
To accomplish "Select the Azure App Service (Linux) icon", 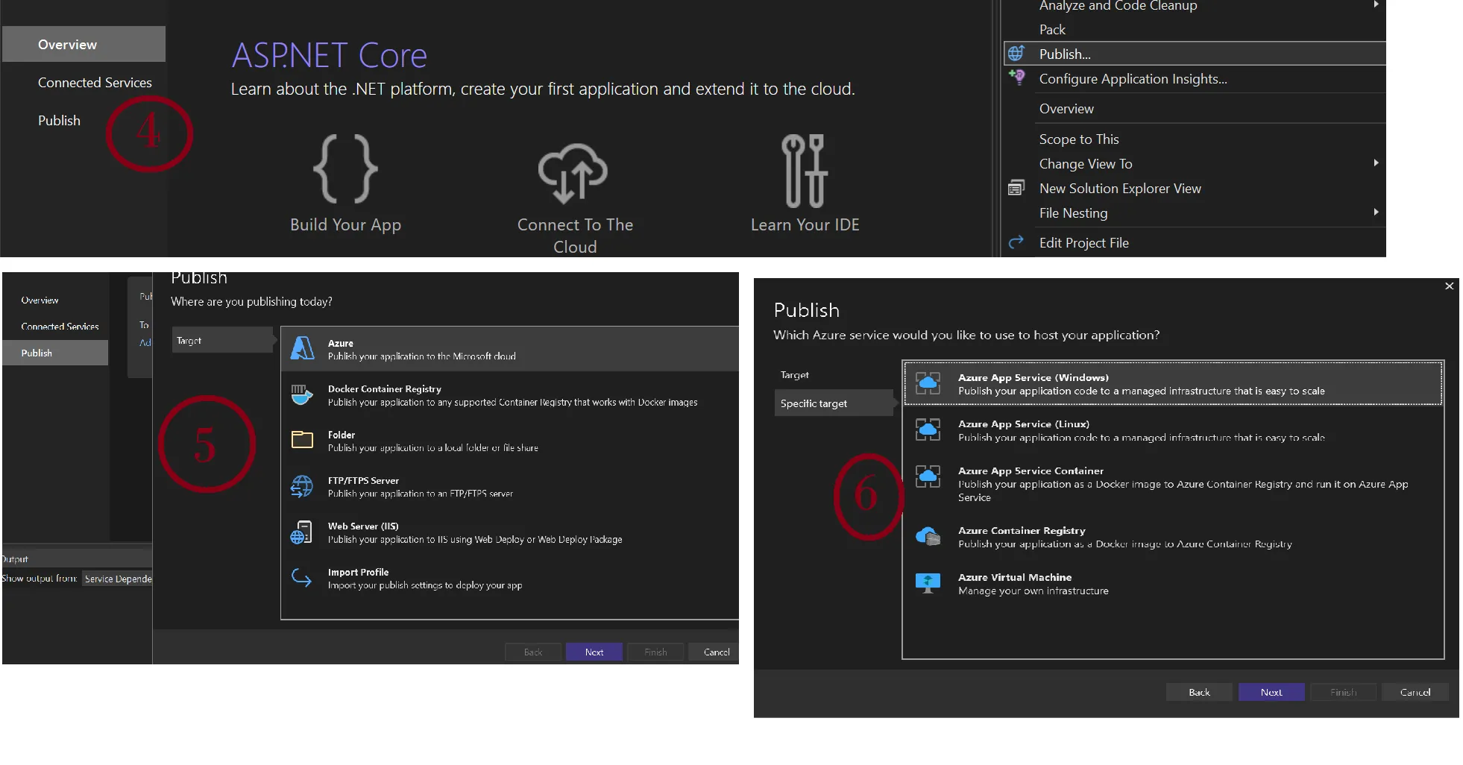I will [x=928, y=429].
